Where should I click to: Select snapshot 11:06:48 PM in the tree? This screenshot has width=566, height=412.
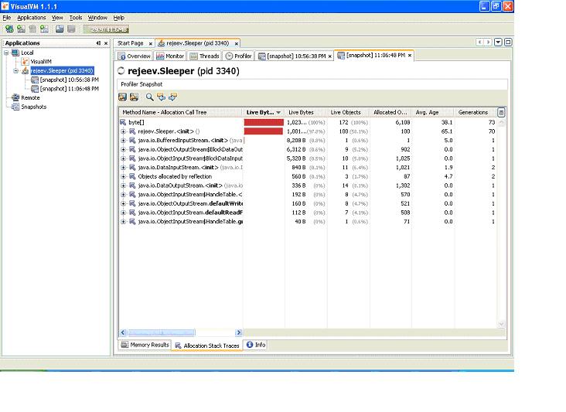point(69,89)
